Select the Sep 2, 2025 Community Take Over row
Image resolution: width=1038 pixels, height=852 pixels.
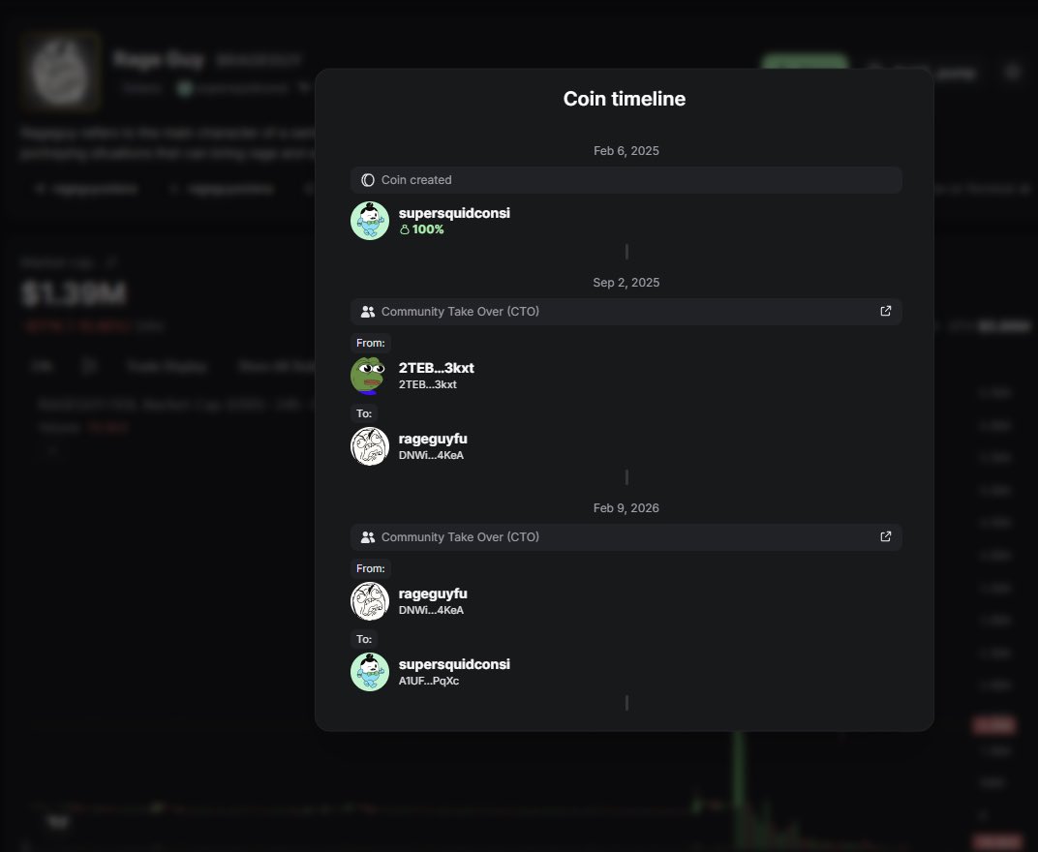click(x=626, y=311)
